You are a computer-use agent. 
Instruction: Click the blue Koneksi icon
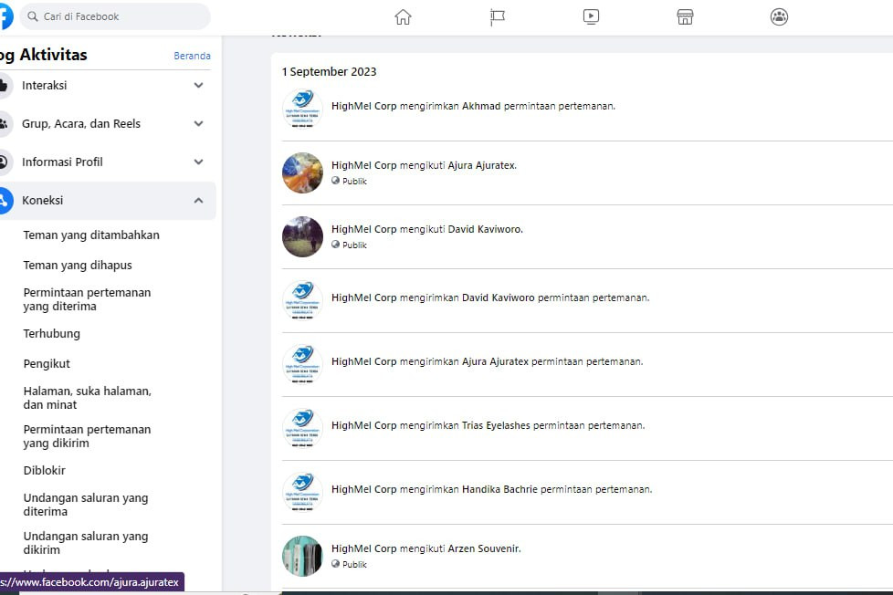4,201
